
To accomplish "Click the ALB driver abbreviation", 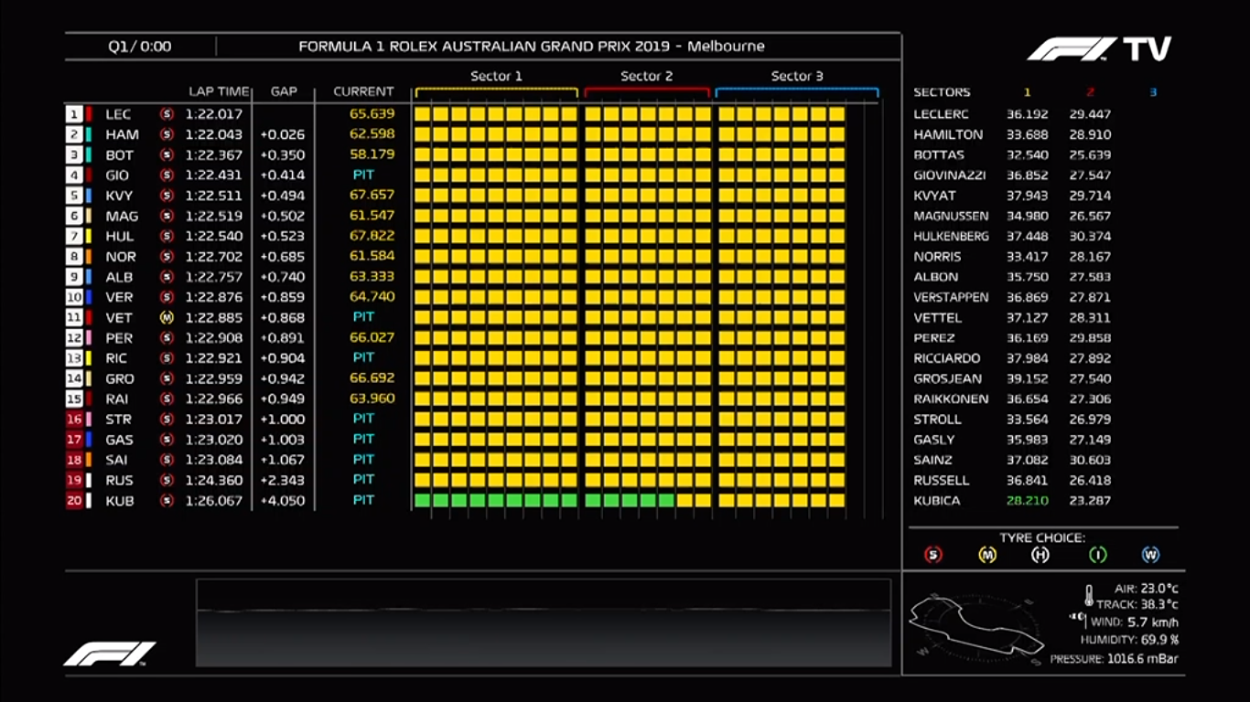I will pos(119,277).
